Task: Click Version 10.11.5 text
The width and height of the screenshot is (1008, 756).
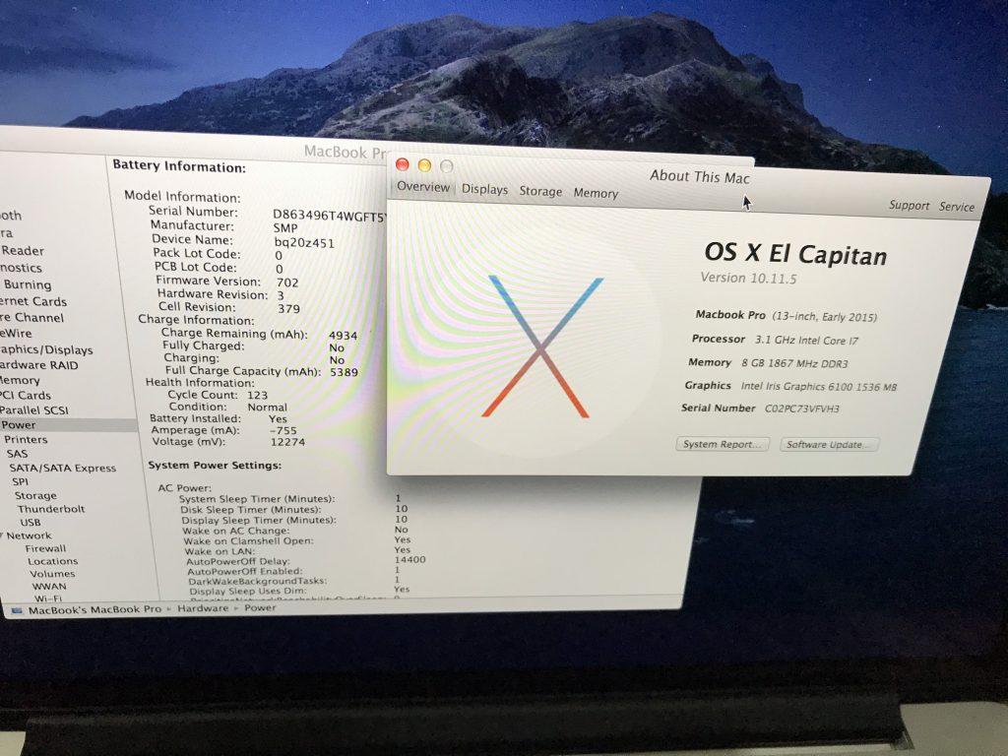Action: 748,278
